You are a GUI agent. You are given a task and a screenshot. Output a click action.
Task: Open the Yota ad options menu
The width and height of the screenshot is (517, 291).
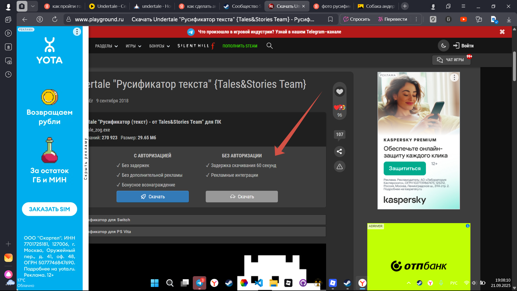coord(77,32)
